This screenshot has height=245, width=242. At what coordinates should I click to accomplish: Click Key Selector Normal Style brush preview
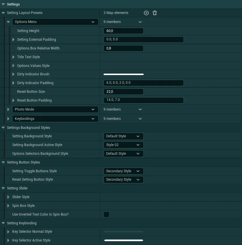[x=124, y=232]
